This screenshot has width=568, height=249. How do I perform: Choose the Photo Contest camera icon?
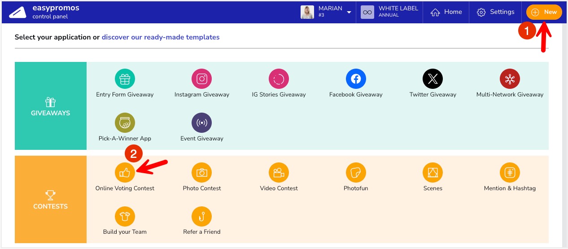point(201,173)
